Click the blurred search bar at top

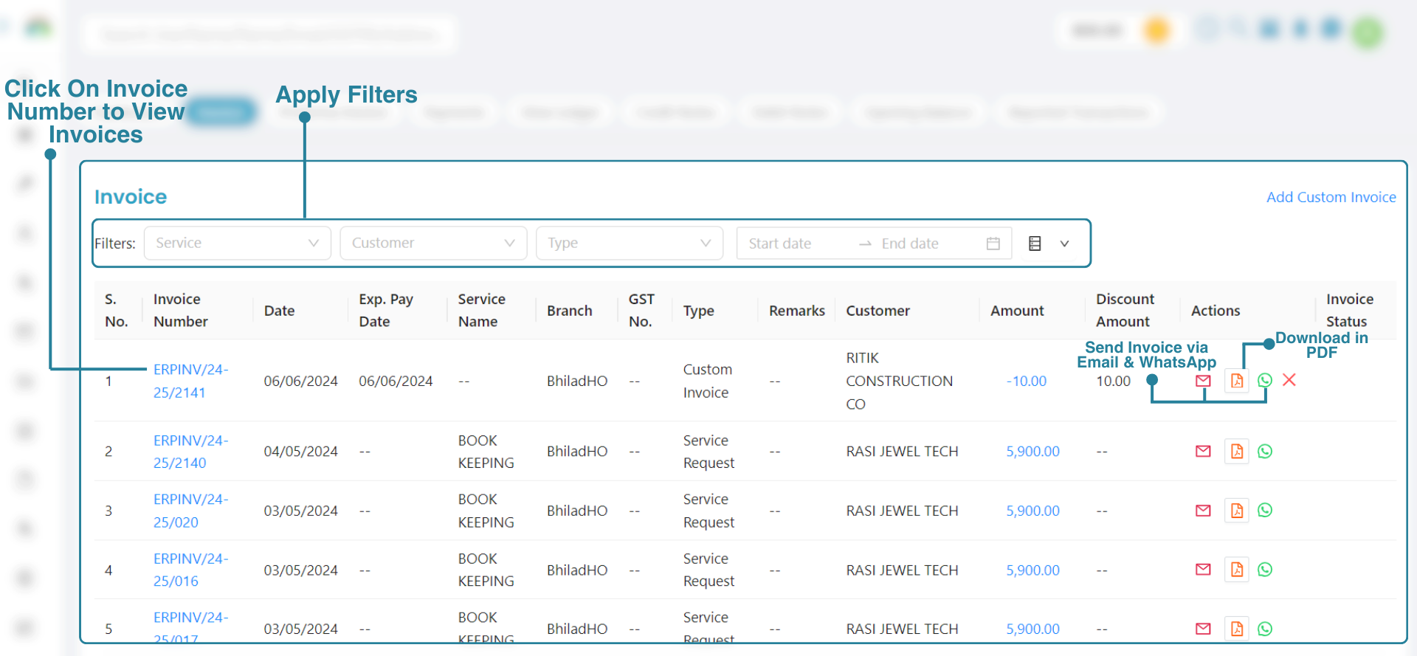pyautogui.click(x=269, y=35)
